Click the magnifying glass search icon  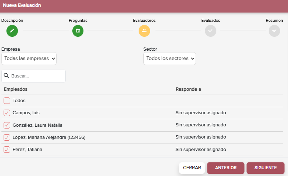pos(6,76)
